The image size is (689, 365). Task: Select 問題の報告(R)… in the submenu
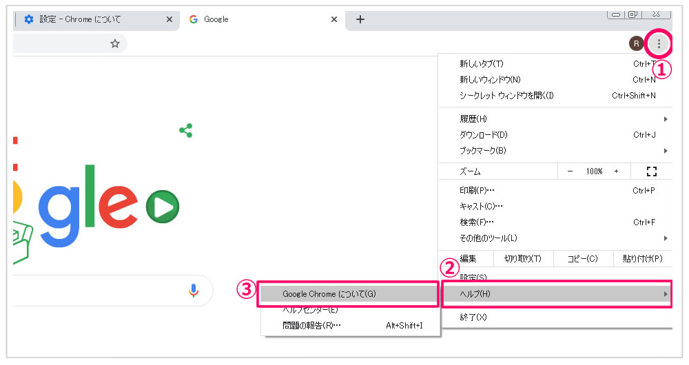pyautogui.click(x=350, y=326)
